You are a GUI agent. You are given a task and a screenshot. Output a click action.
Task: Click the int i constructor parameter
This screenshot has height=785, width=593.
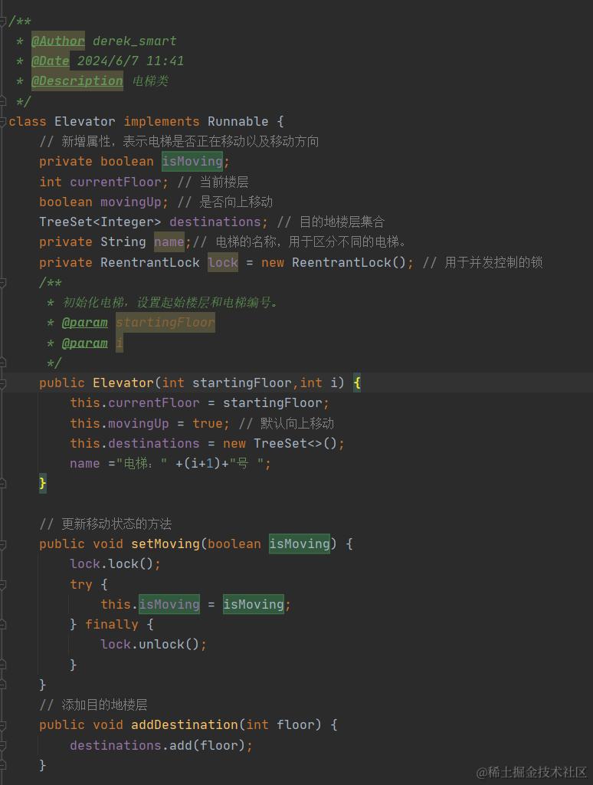[x=318, y=383]
